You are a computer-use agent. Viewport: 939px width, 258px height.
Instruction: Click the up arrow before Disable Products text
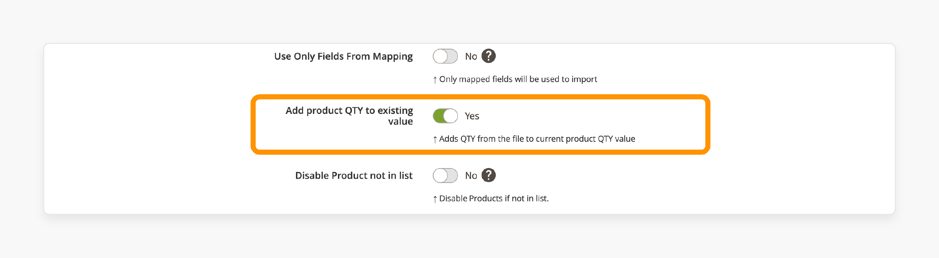click(435, 198)
